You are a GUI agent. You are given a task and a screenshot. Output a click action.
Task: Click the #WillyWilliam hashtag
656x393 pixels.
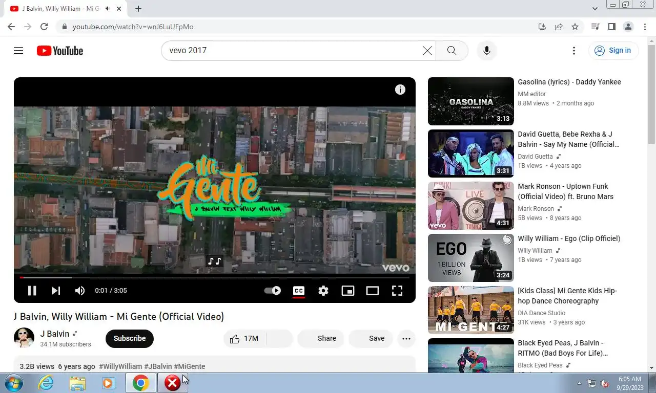coord(120,366)
